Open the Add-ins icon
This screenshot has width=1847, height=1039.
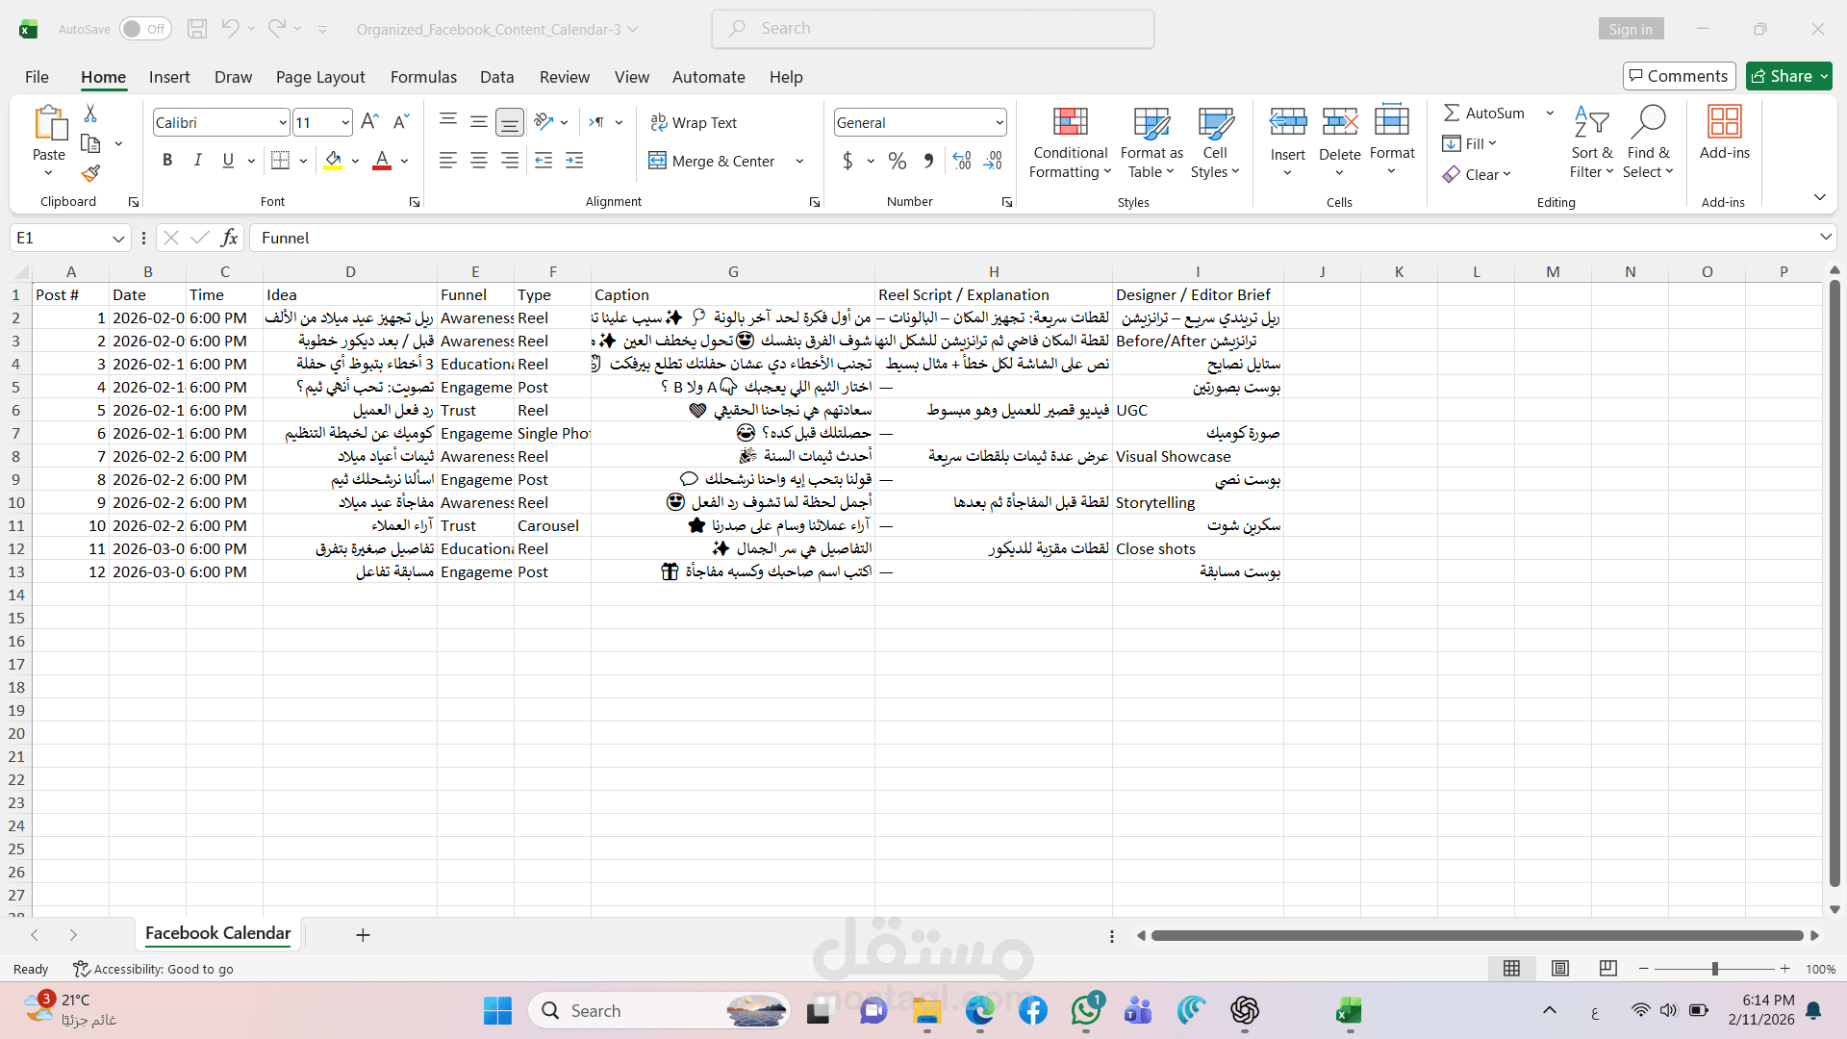(x=1724, y=123)
